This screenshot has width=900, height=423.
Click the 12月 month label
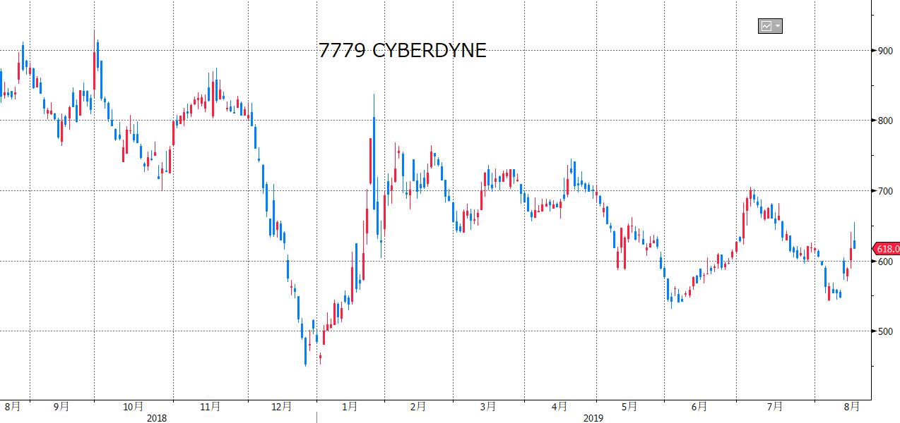click(x=281, y=407)
